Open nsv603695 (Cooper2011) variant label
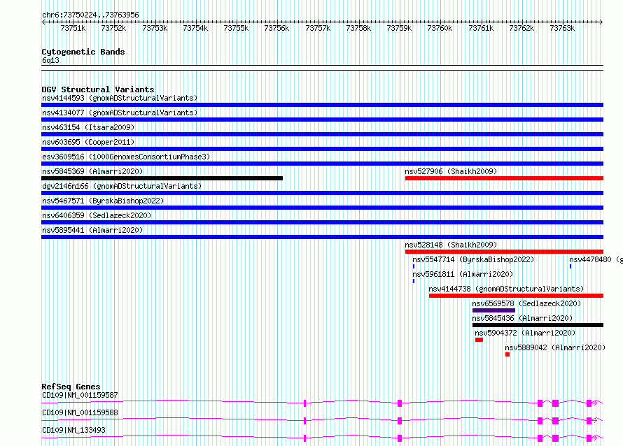This screenshot has width=623, height=446. [88, 142]
